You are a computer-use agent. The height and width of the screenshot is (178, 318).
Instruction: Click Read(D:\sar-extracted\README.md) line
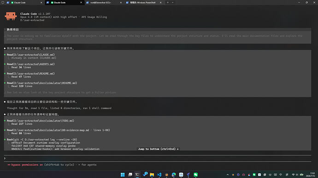(x=30, y=74)
